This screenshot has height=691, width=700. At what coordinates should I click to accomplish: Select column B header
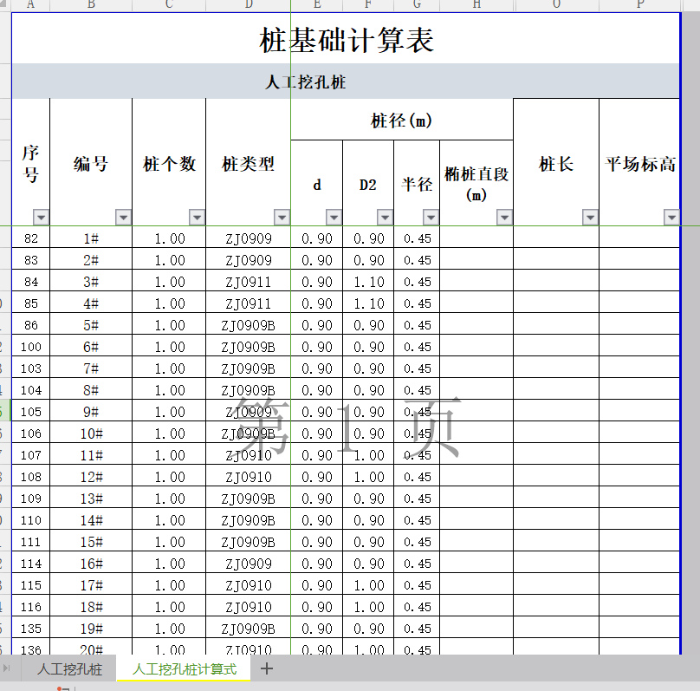[x=91, y=5]
